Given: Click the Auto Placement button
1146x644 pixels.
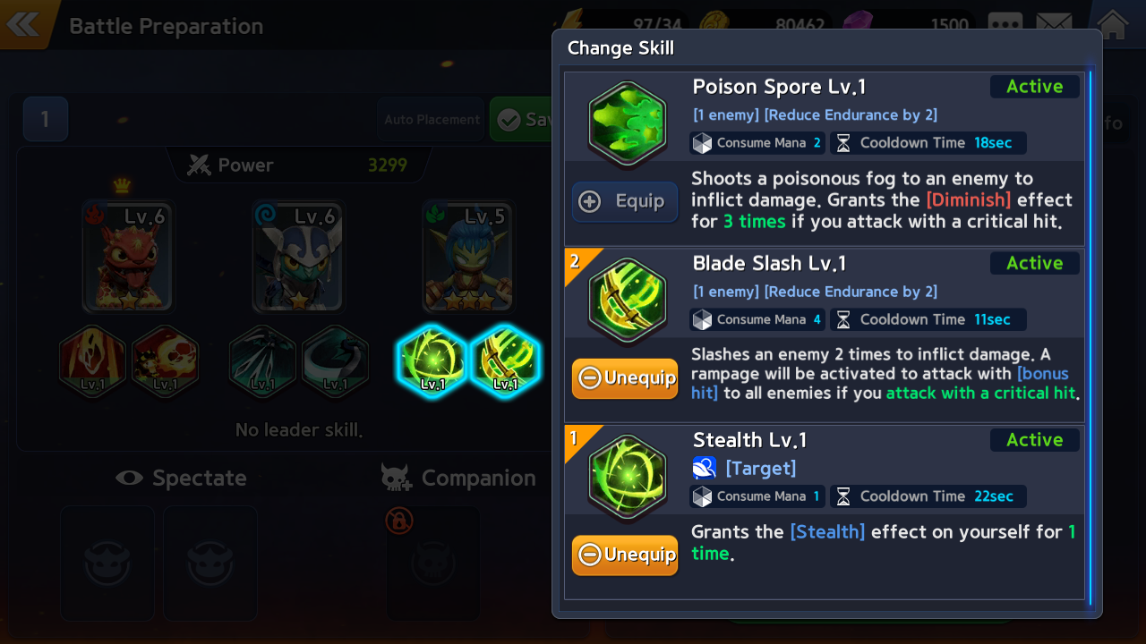Looking at the screenshot, I should coord(432,120).
